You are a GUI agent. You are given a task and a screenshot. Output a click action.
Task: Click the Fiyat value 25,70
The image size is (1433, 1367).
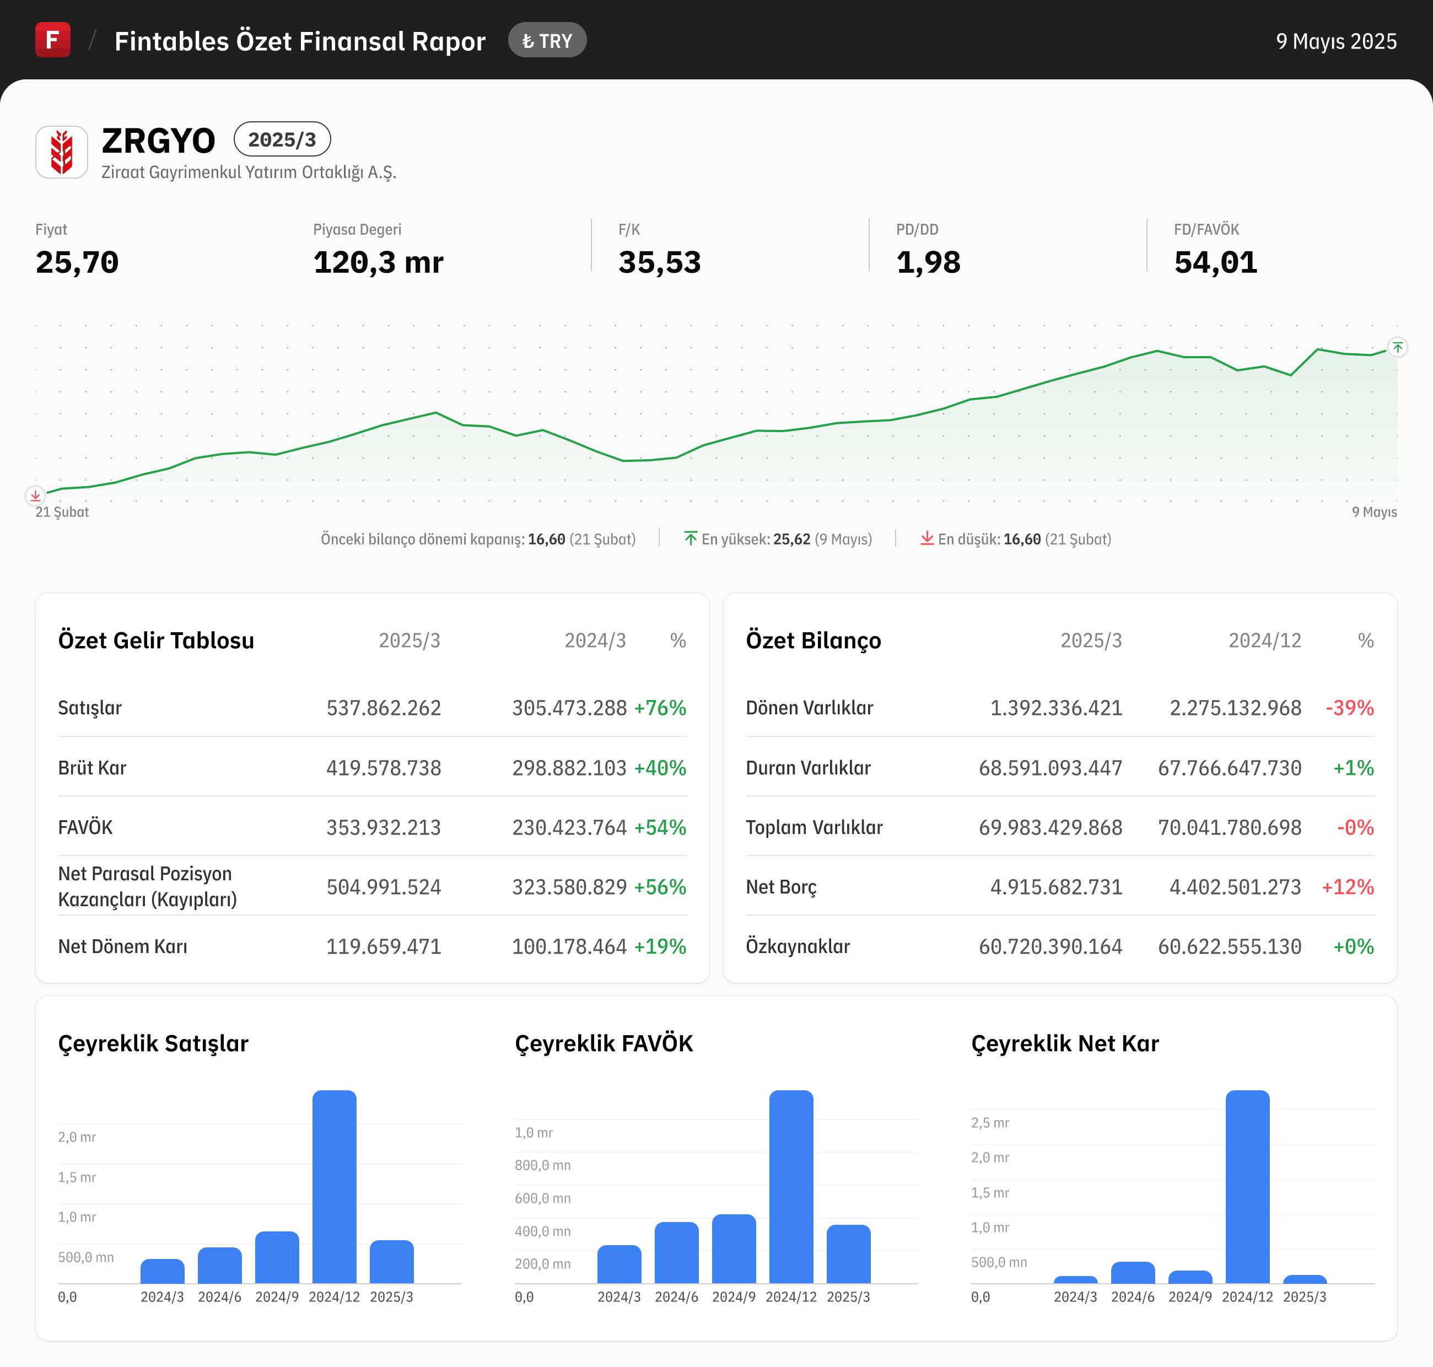pyautogui.click(x=77, y=262)
